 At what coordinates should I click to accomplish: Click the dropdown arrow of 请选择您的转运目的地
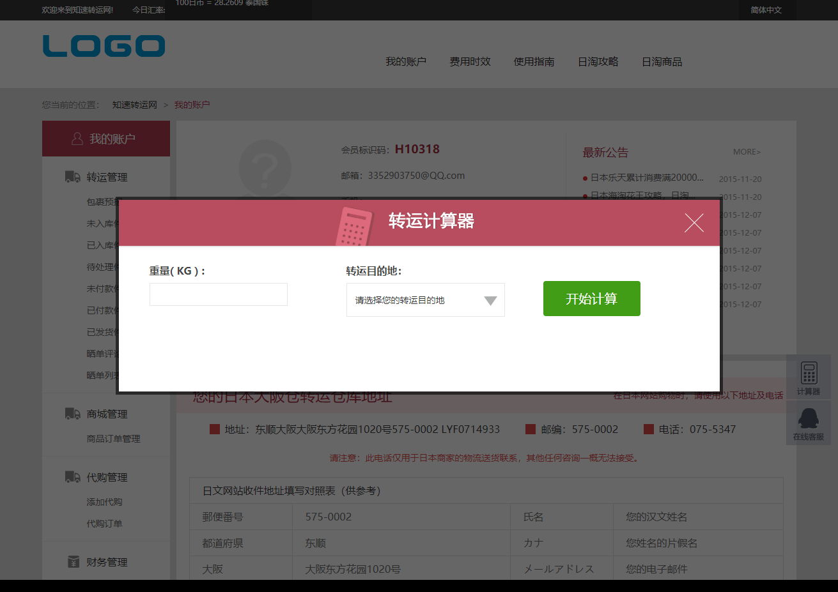pos(490,301)
